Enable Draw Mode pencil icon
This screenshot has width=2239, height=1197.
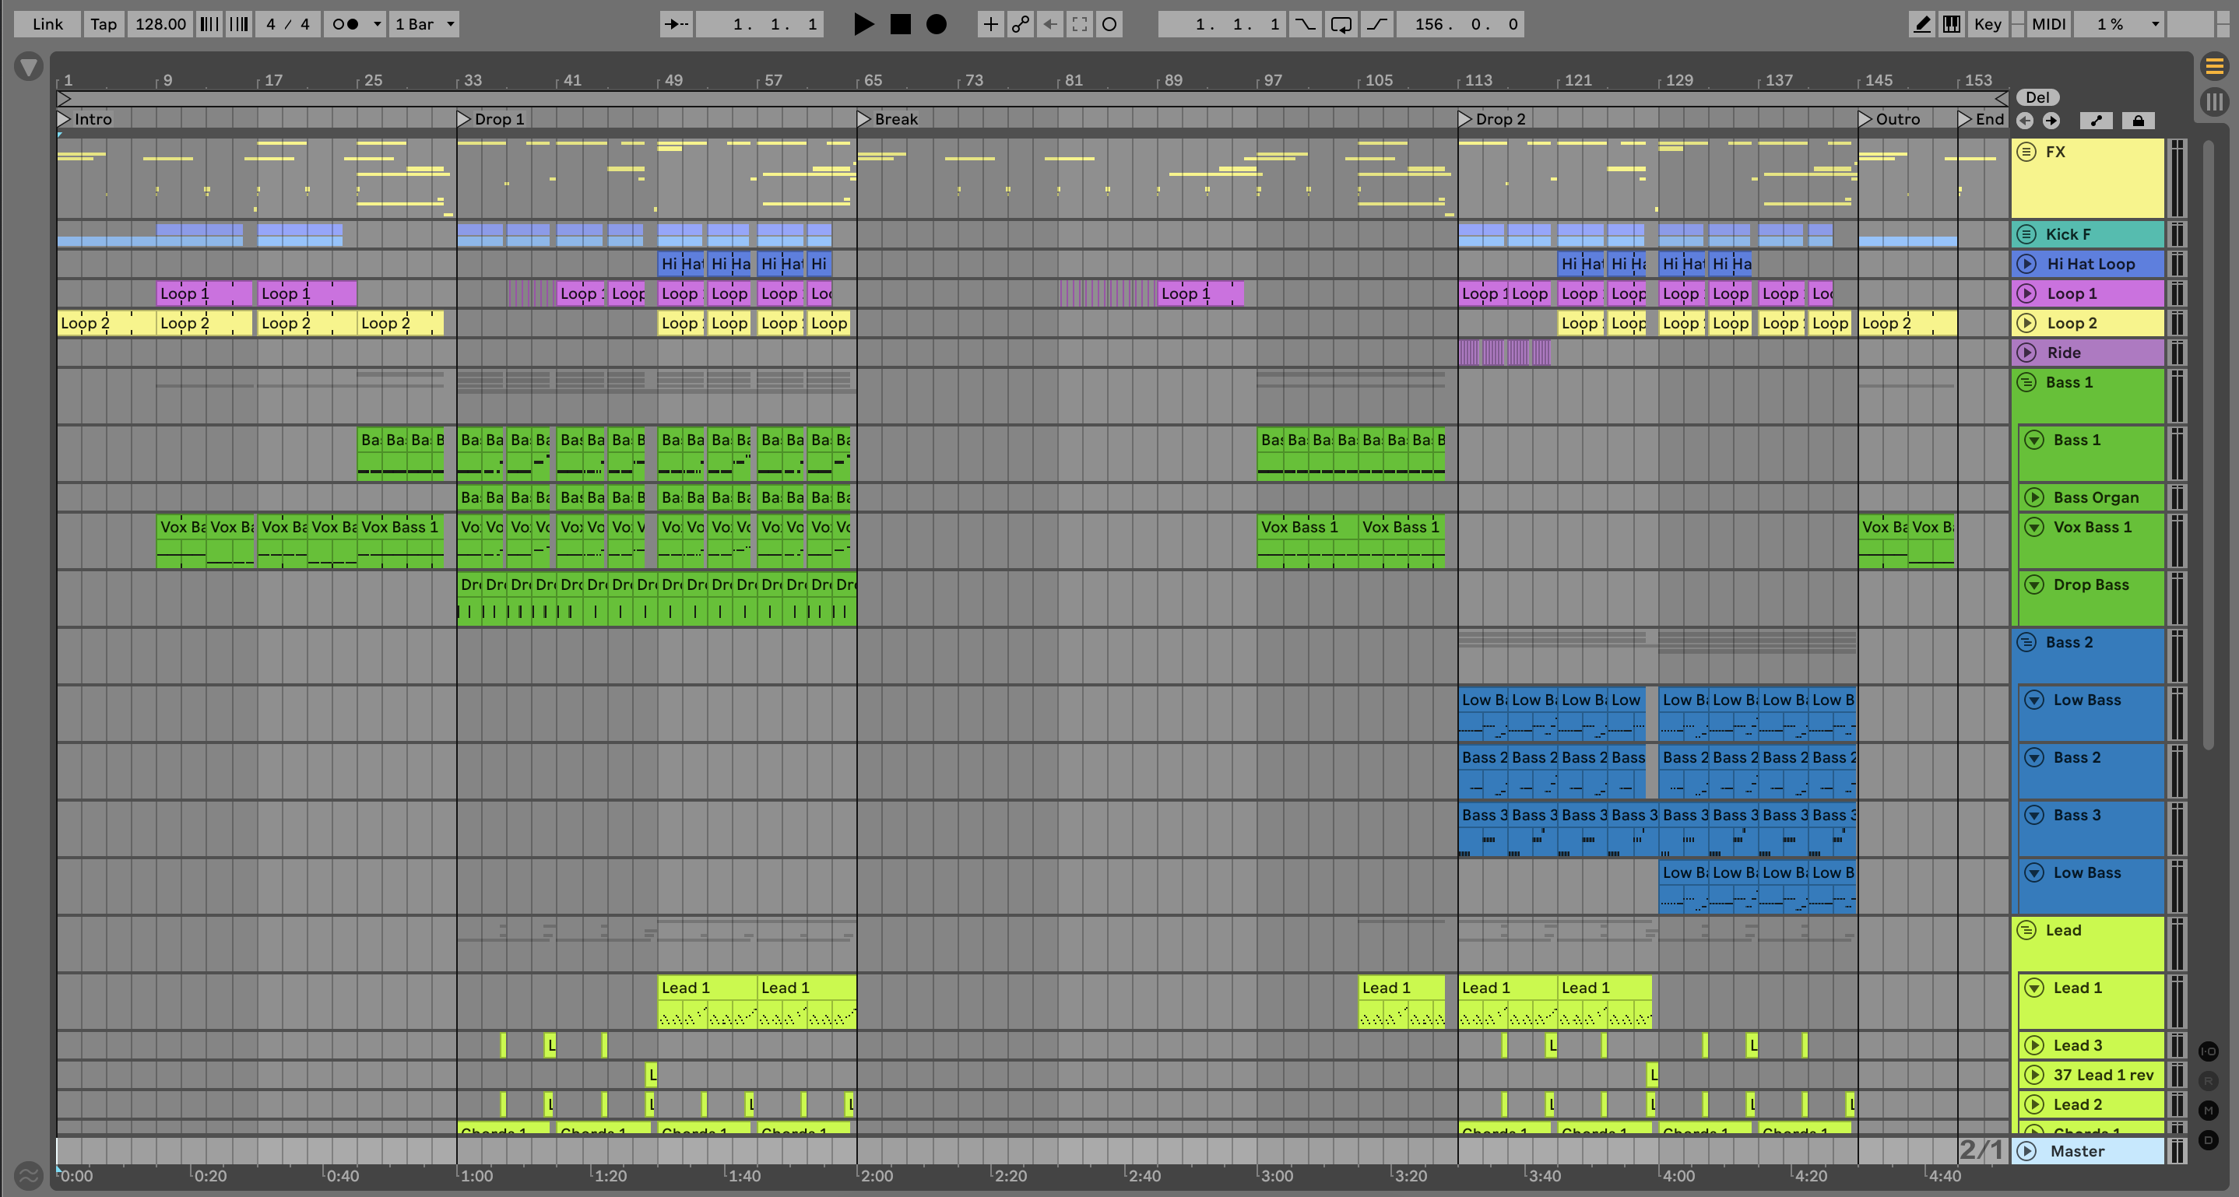(x=1921, y=24)
